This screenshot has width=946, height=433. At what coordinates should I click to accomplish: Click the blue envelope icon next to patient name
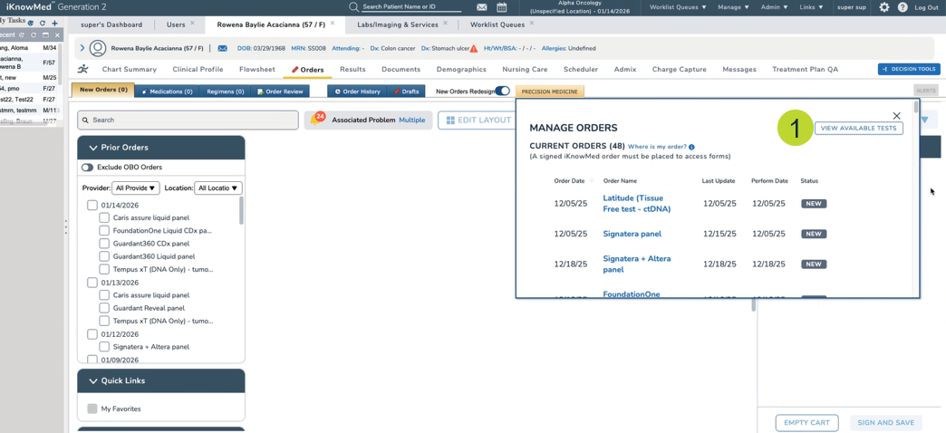[x=222, y=48]
